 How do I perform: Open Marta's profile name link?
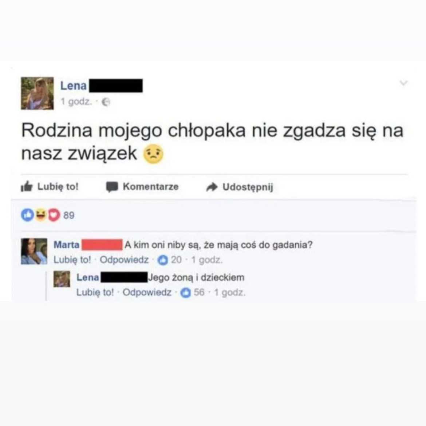(67, 245)
